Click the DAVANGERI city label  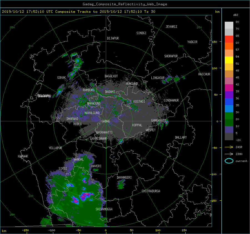tap(124, 178)
